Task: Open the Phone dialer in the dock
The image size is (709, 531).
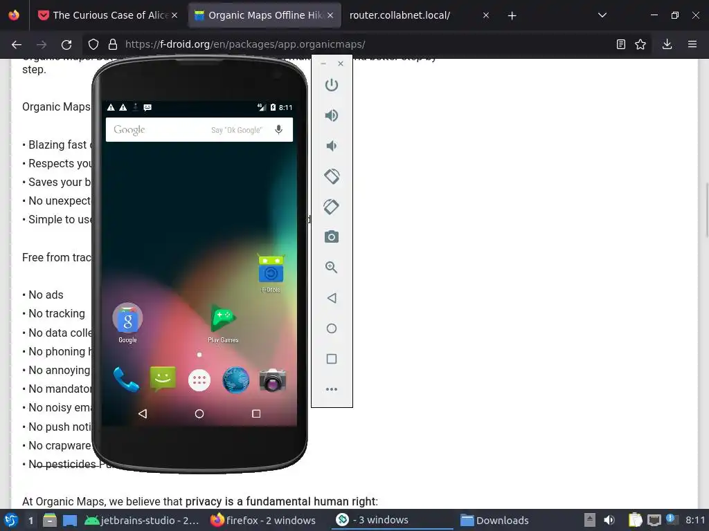Action: pos(126,380)
